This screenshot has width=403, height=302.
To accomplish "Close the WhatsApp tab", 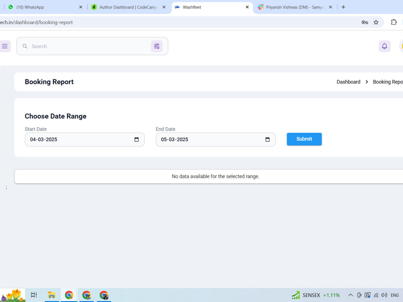I will [81, 7].
